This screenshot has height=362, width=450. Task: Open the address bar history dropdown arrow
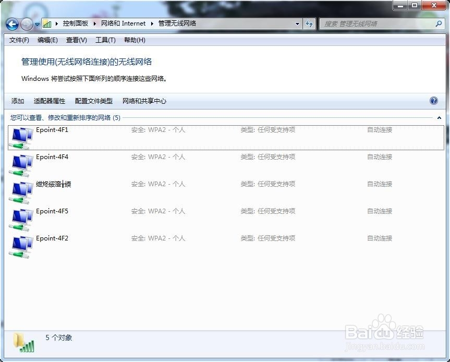[296, 23]
